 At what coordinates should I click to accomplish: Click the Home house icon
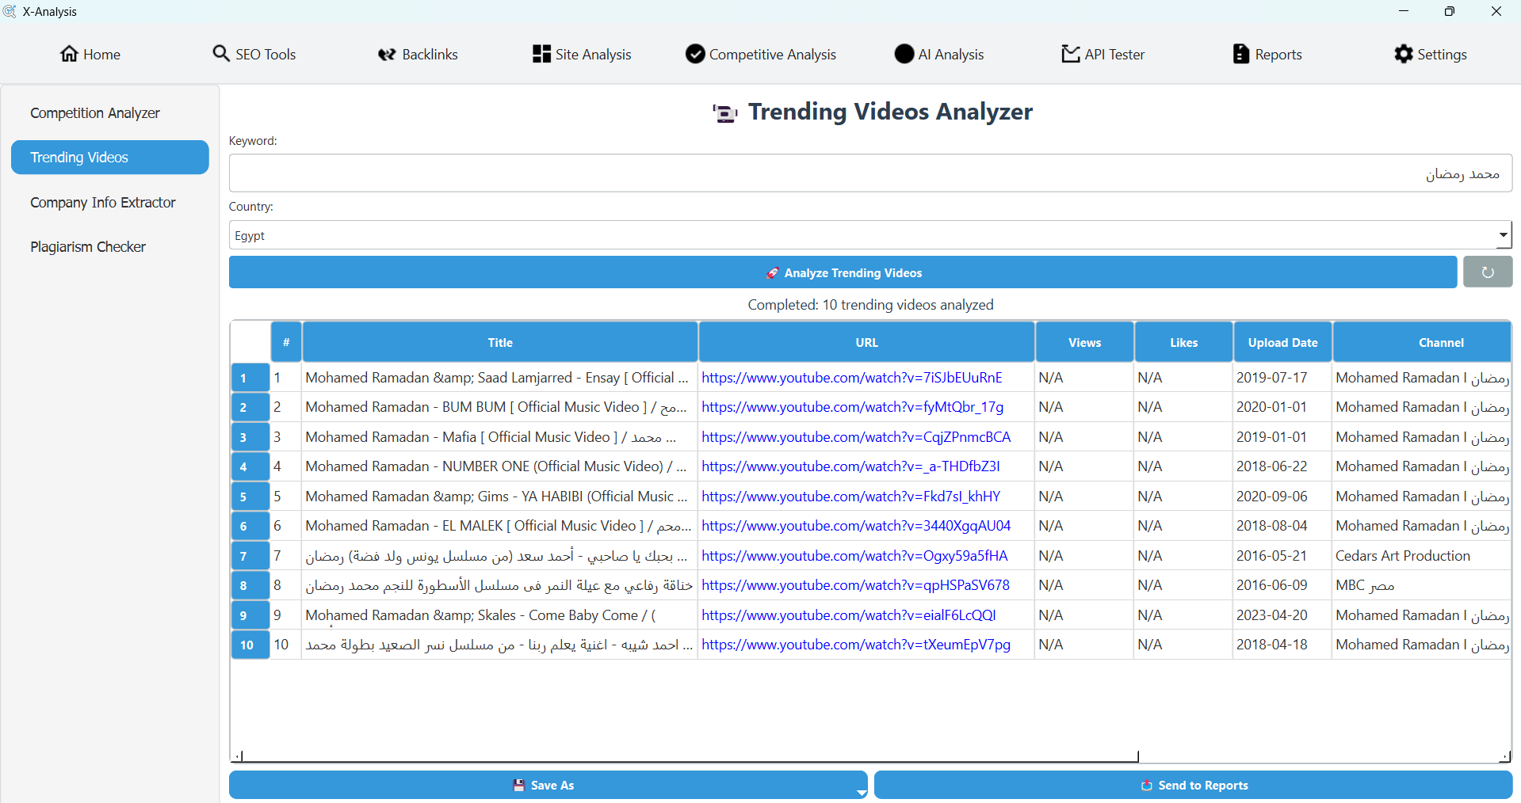[x=69, y=54]
